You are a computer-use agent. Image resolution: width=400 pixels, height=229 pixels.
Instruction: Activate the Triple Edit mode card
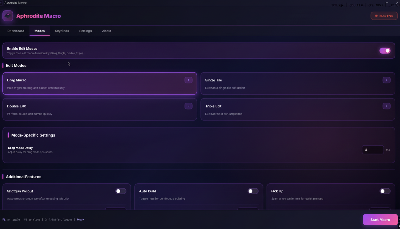coord(298,109)
